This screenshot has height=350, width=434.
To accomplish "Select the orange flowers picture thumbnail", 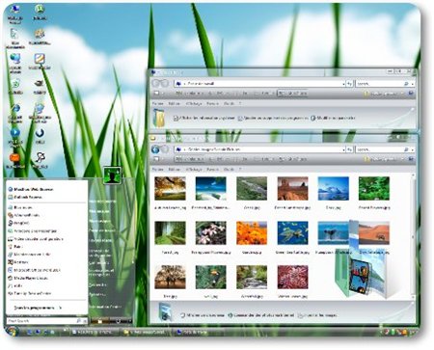I will coord(252,233).
